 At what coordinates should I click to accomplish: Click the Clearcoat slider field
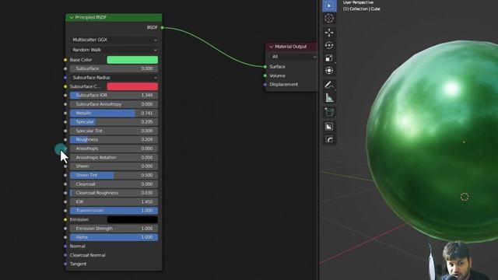114,184
